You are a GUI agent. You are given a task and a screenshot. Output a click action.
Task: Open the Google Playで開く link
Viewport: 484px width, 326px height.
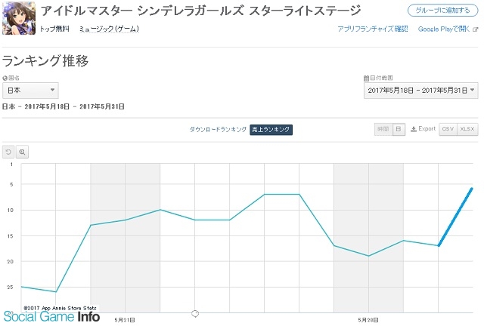(444, 29)
